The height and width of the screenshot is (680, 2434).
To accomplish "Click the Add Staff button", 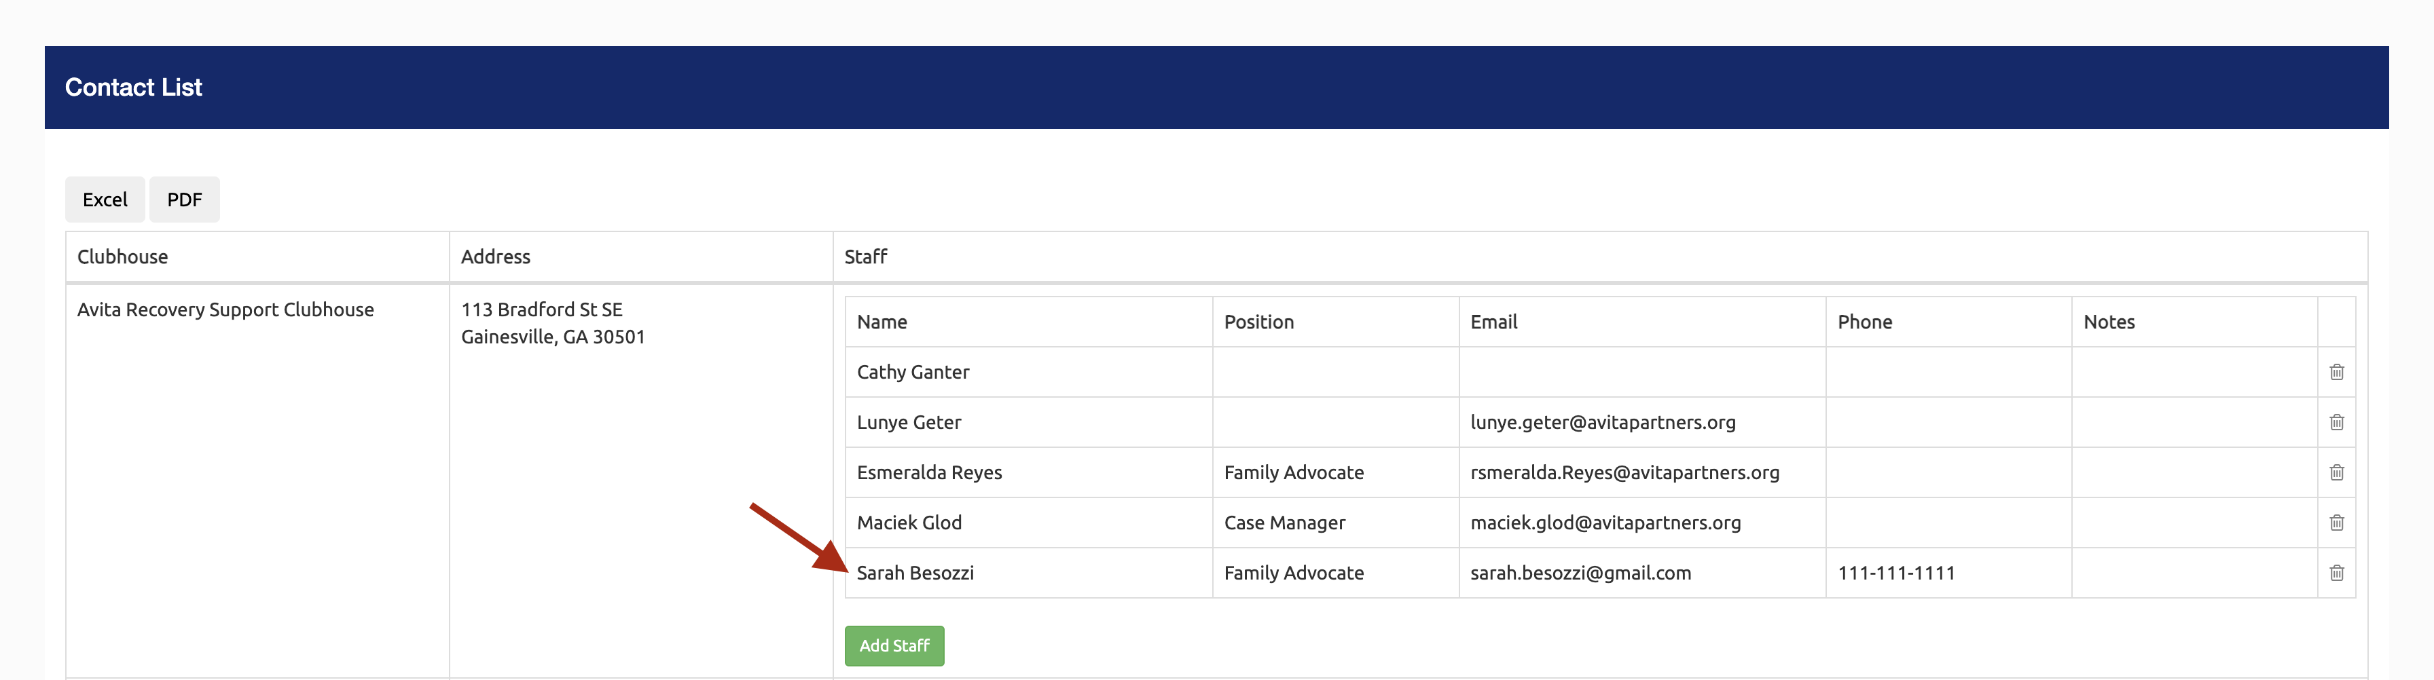I will pos(893,646).
